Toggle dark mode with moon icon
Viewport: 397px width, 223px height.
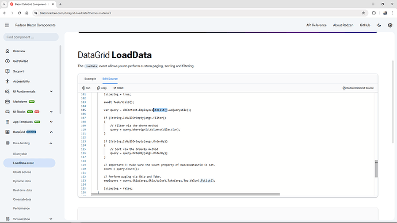coord(379,25)
